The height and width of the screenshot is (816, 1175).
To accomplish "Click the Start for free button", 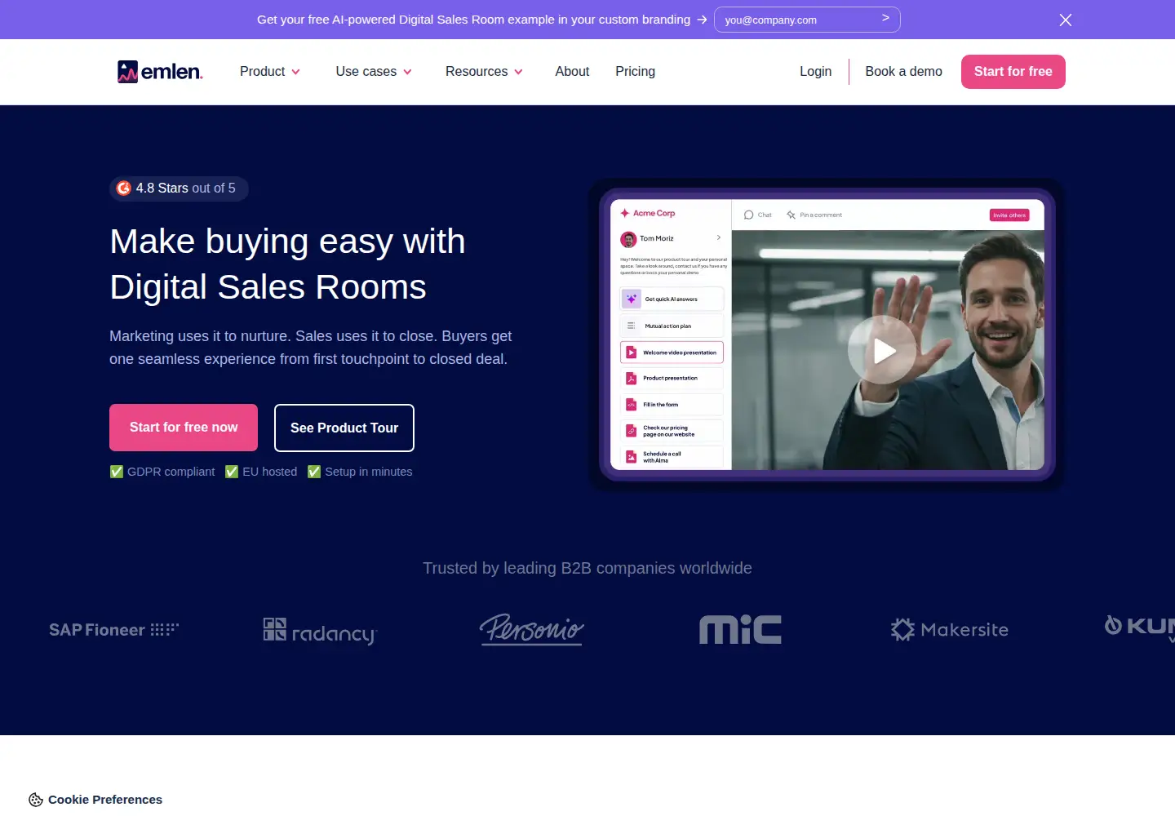I will click(x=1013, y=72).
